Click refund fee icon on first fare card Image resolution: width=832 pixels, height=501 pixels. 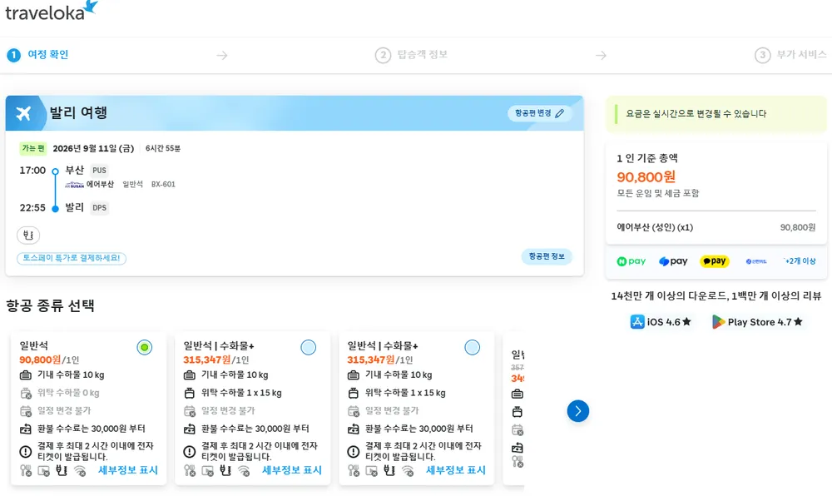[26, 429]
